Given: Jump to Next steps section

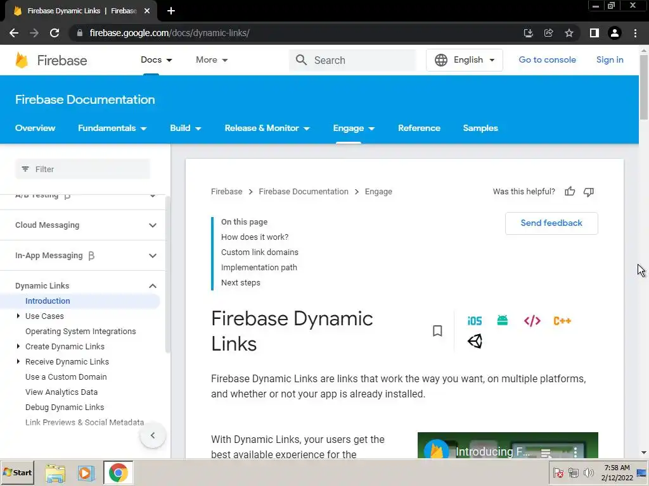Looking at the screenshot, I should pyautogui.click(x=240, y=283).
